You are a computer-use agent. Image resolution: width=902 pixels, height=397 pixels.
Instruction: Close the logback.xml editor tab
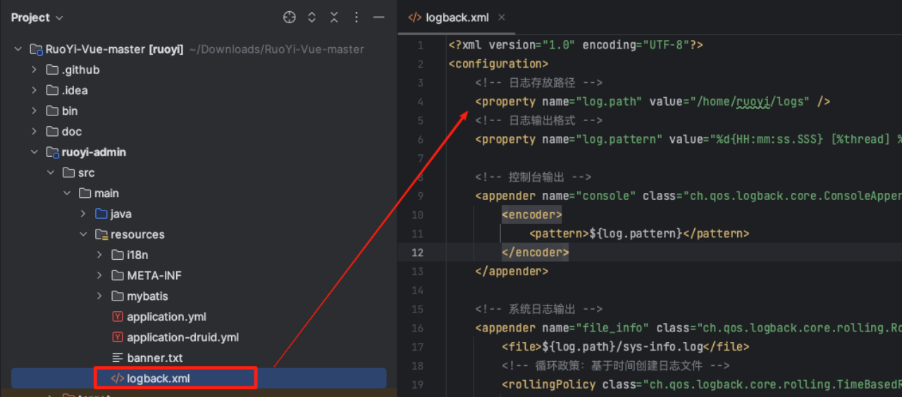pos(502,18)
